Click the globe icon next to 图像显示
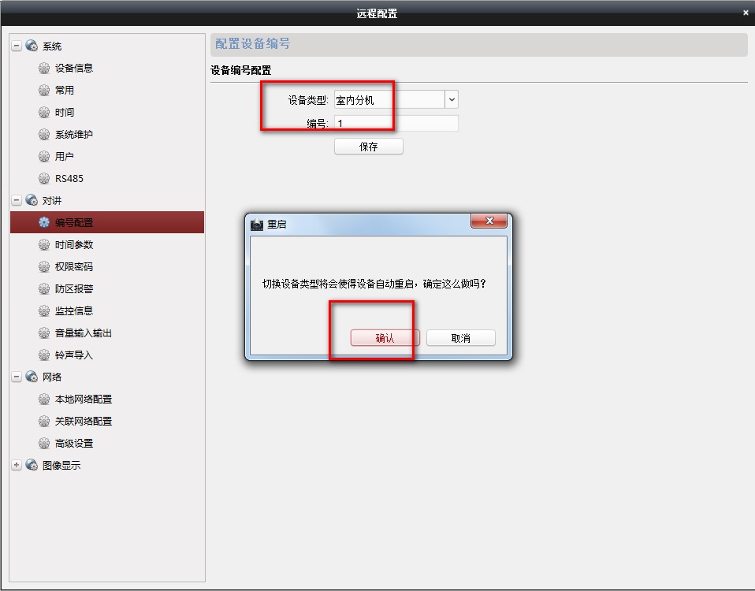The width and height of the screenshot is (755, 591). pos(32,466)
